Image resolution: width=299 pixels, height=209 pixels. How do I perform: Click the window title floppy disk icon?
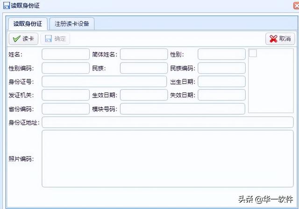point(6,5)
